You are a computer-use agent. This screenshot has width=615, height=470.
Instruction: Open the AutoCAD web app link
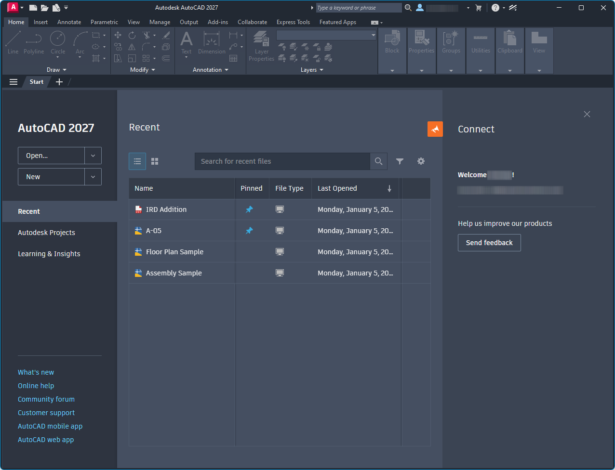coord(46,440)
